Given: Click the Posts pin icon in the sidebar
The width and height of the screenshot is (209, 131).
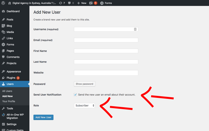Looking at the screenshot, I should point(4,20).
